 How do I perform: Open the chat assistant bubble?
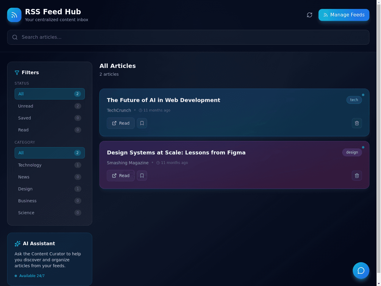click(x=361, y=271)
